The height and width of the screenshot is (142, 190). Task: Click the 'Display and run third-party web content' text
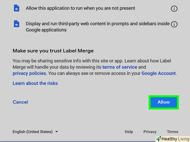pos(98,24)
